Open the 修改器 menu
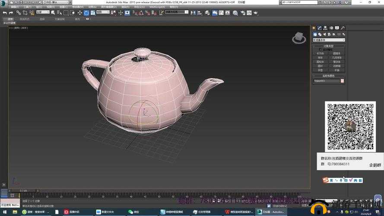The height and width of the screenshot is (216, 384). [78, 7]
